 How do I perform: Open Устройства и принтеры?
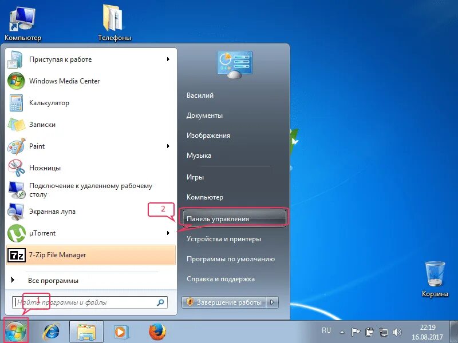click(224, 239)
